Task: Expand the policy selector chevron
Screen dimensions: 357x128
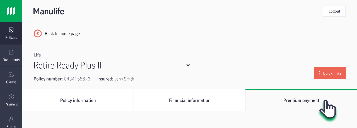Action: tap(188, 65)
